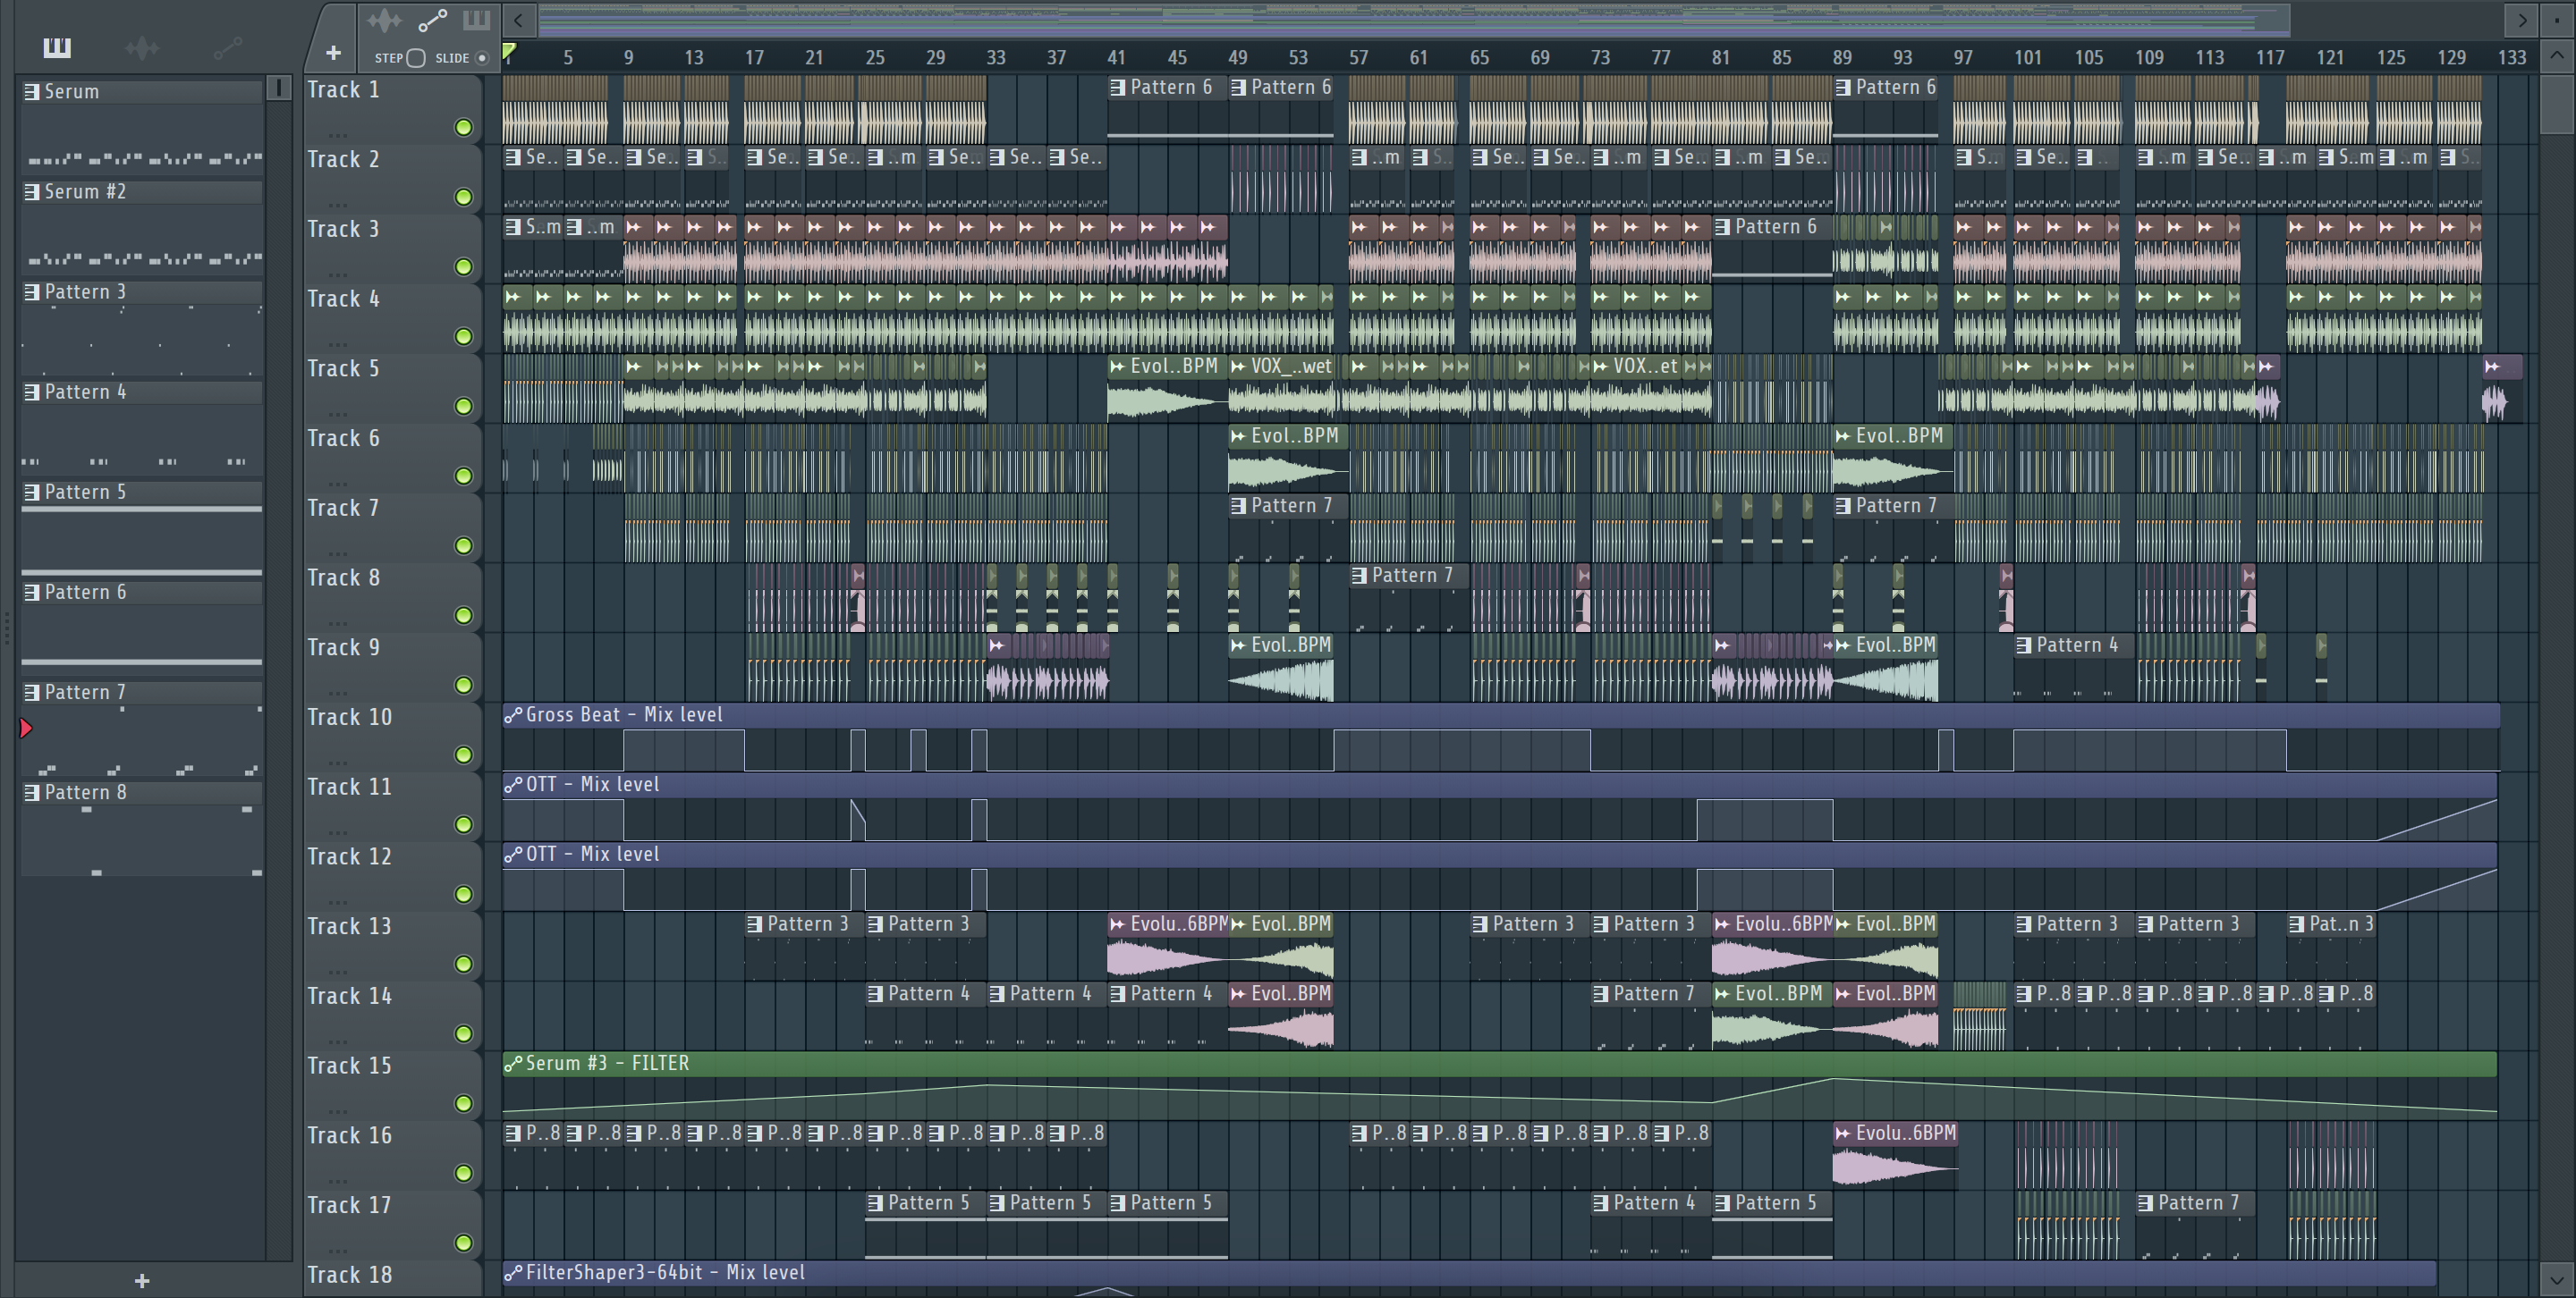Mute Track 10 using its green LED
2576x1298 pixels.
(x=463, y=754)
